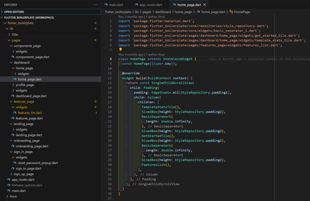Click Dart icon on app_router.dart tab
Screen dimensions: 310x201
136,5
